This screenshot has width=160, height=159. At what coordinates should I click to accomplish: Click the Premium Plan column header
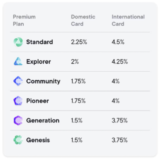(x=24, y=20)
